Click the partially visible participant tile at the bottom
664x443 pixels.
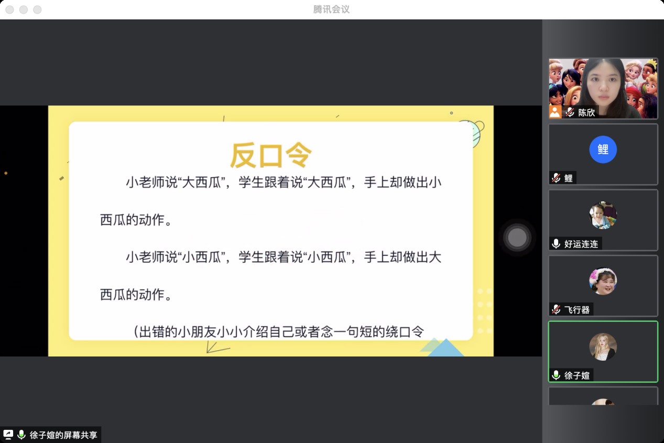[x=603, y=396]
